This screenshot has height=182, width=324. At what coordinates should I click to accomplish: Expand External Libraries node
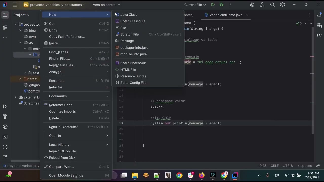[15, 97]
